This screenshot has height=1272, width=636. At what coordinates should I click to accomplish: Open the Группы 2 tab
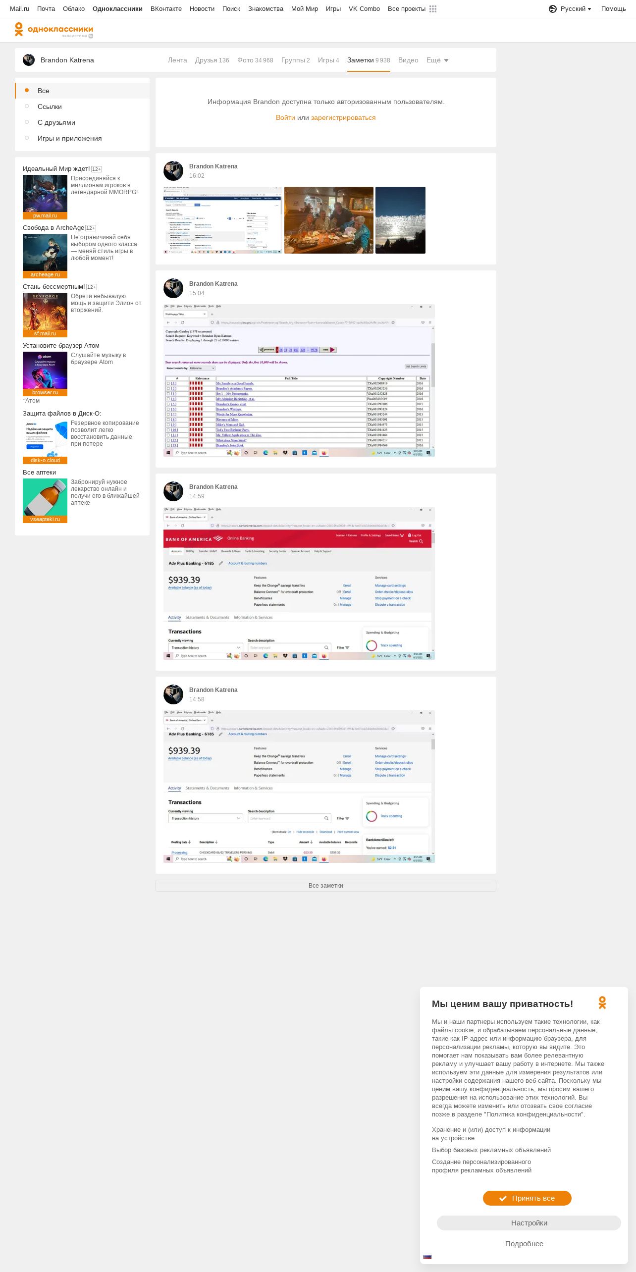[295, 60]
